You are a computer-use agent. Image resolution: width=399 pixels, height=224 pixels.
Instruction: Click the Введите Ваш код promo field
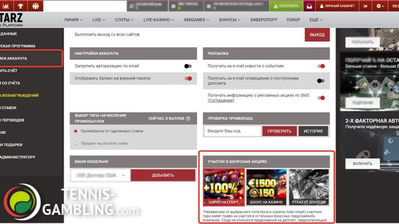[233, 131]
